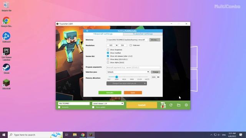Image resolution: width=246 pixels, height=138 pixels.
Task: Open Epic Games Launcher desktop shortcut
Action: (7, 54)
